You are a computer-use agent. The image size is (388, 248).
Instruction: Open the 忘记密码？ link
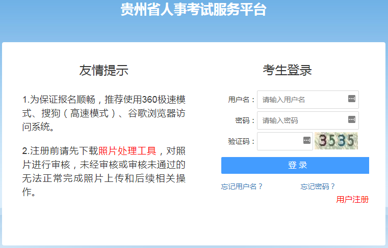pyautogui.click(x=318, y=187)
